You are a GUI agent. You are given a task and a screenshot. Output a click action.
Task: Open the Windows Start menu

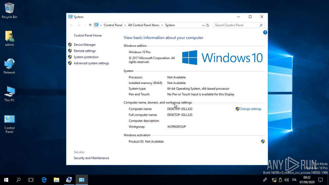tap(6, 180)
